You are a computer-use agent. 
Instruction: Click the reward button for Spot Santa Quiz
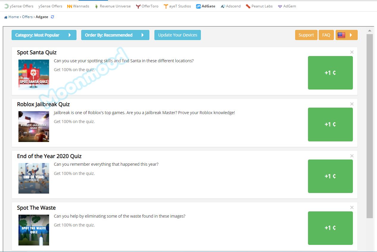(x=330, y=73)
